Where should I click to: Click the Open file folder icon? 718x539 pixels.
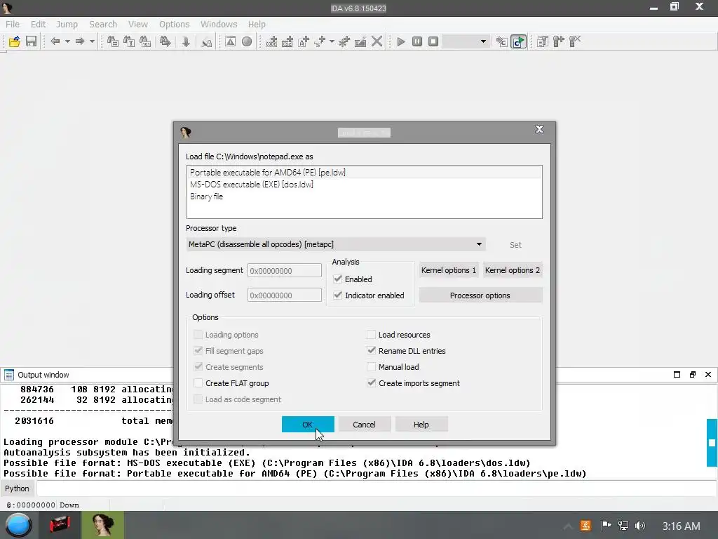[x=15, y=41]
